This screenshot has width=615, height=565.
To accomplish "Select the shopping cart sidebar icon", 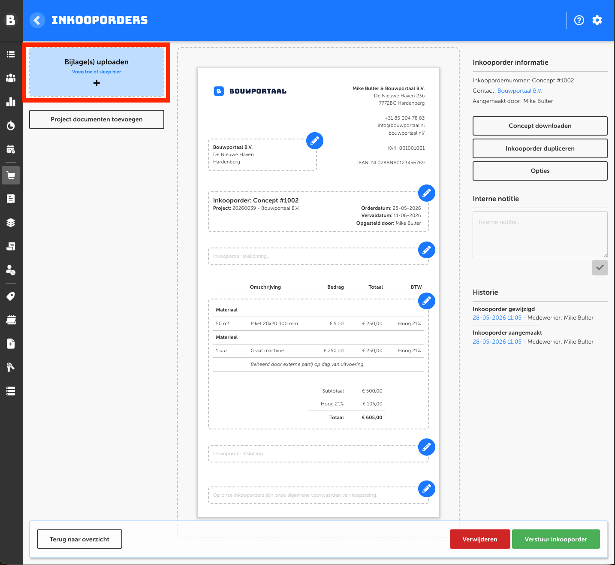I will [x=11, y=175].
